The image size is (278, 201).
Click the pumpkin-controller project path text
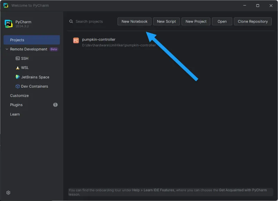(x=119, y=45)
